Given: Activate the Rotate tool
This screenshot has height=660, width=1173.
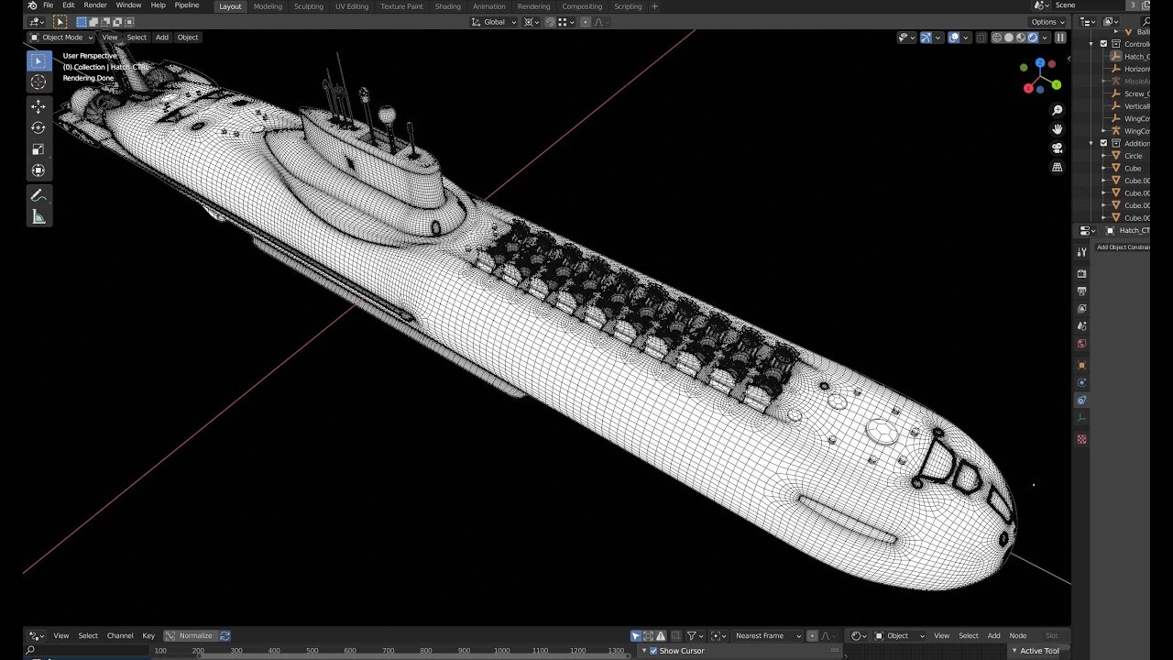Looking at the screenshot, I should 38,128.
